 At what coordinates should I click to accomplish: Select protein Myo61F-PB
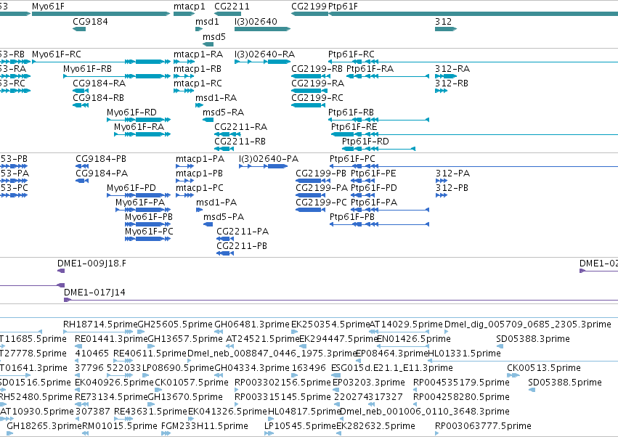pyautogui.click(x=148, y=224)
